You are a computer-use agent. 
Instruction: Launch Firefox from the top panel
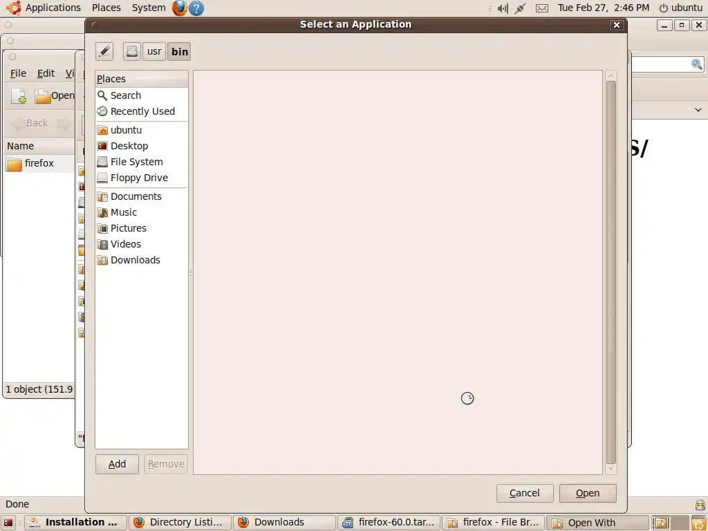180,8
